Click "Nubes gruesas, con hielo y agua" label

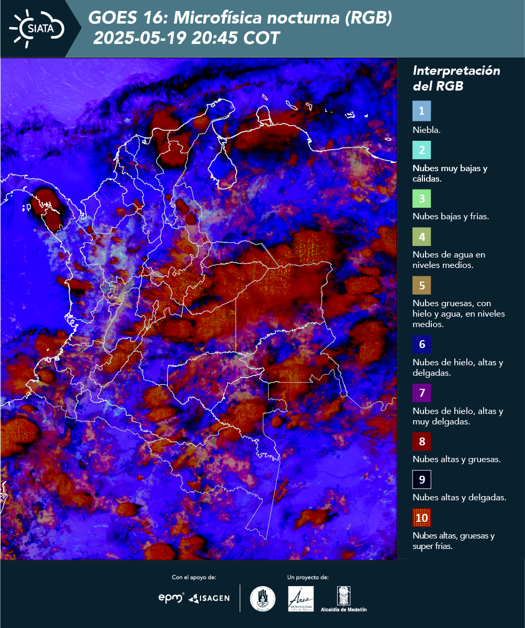tap(459, 313)
